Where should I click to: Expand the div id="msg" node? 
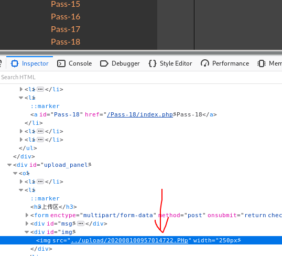coord(27,223)
